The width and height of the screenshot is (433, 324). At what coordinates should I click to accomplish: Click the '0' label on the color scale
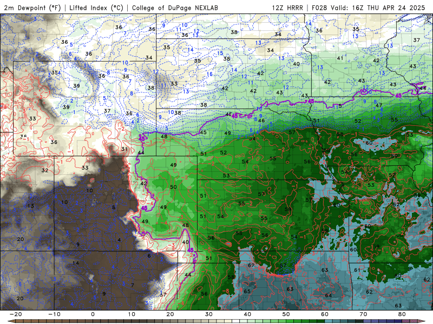point(93,314)
